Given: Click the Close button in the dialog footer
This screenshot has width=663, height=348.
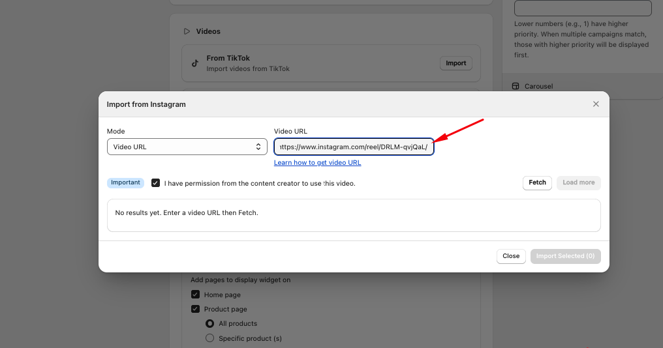Looking at the screenshot, I should (511, 256).
